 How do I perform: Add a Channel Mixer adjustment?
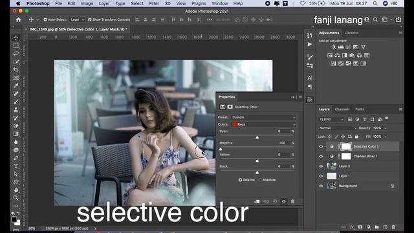pyautogui.click(x=360, y=55)
